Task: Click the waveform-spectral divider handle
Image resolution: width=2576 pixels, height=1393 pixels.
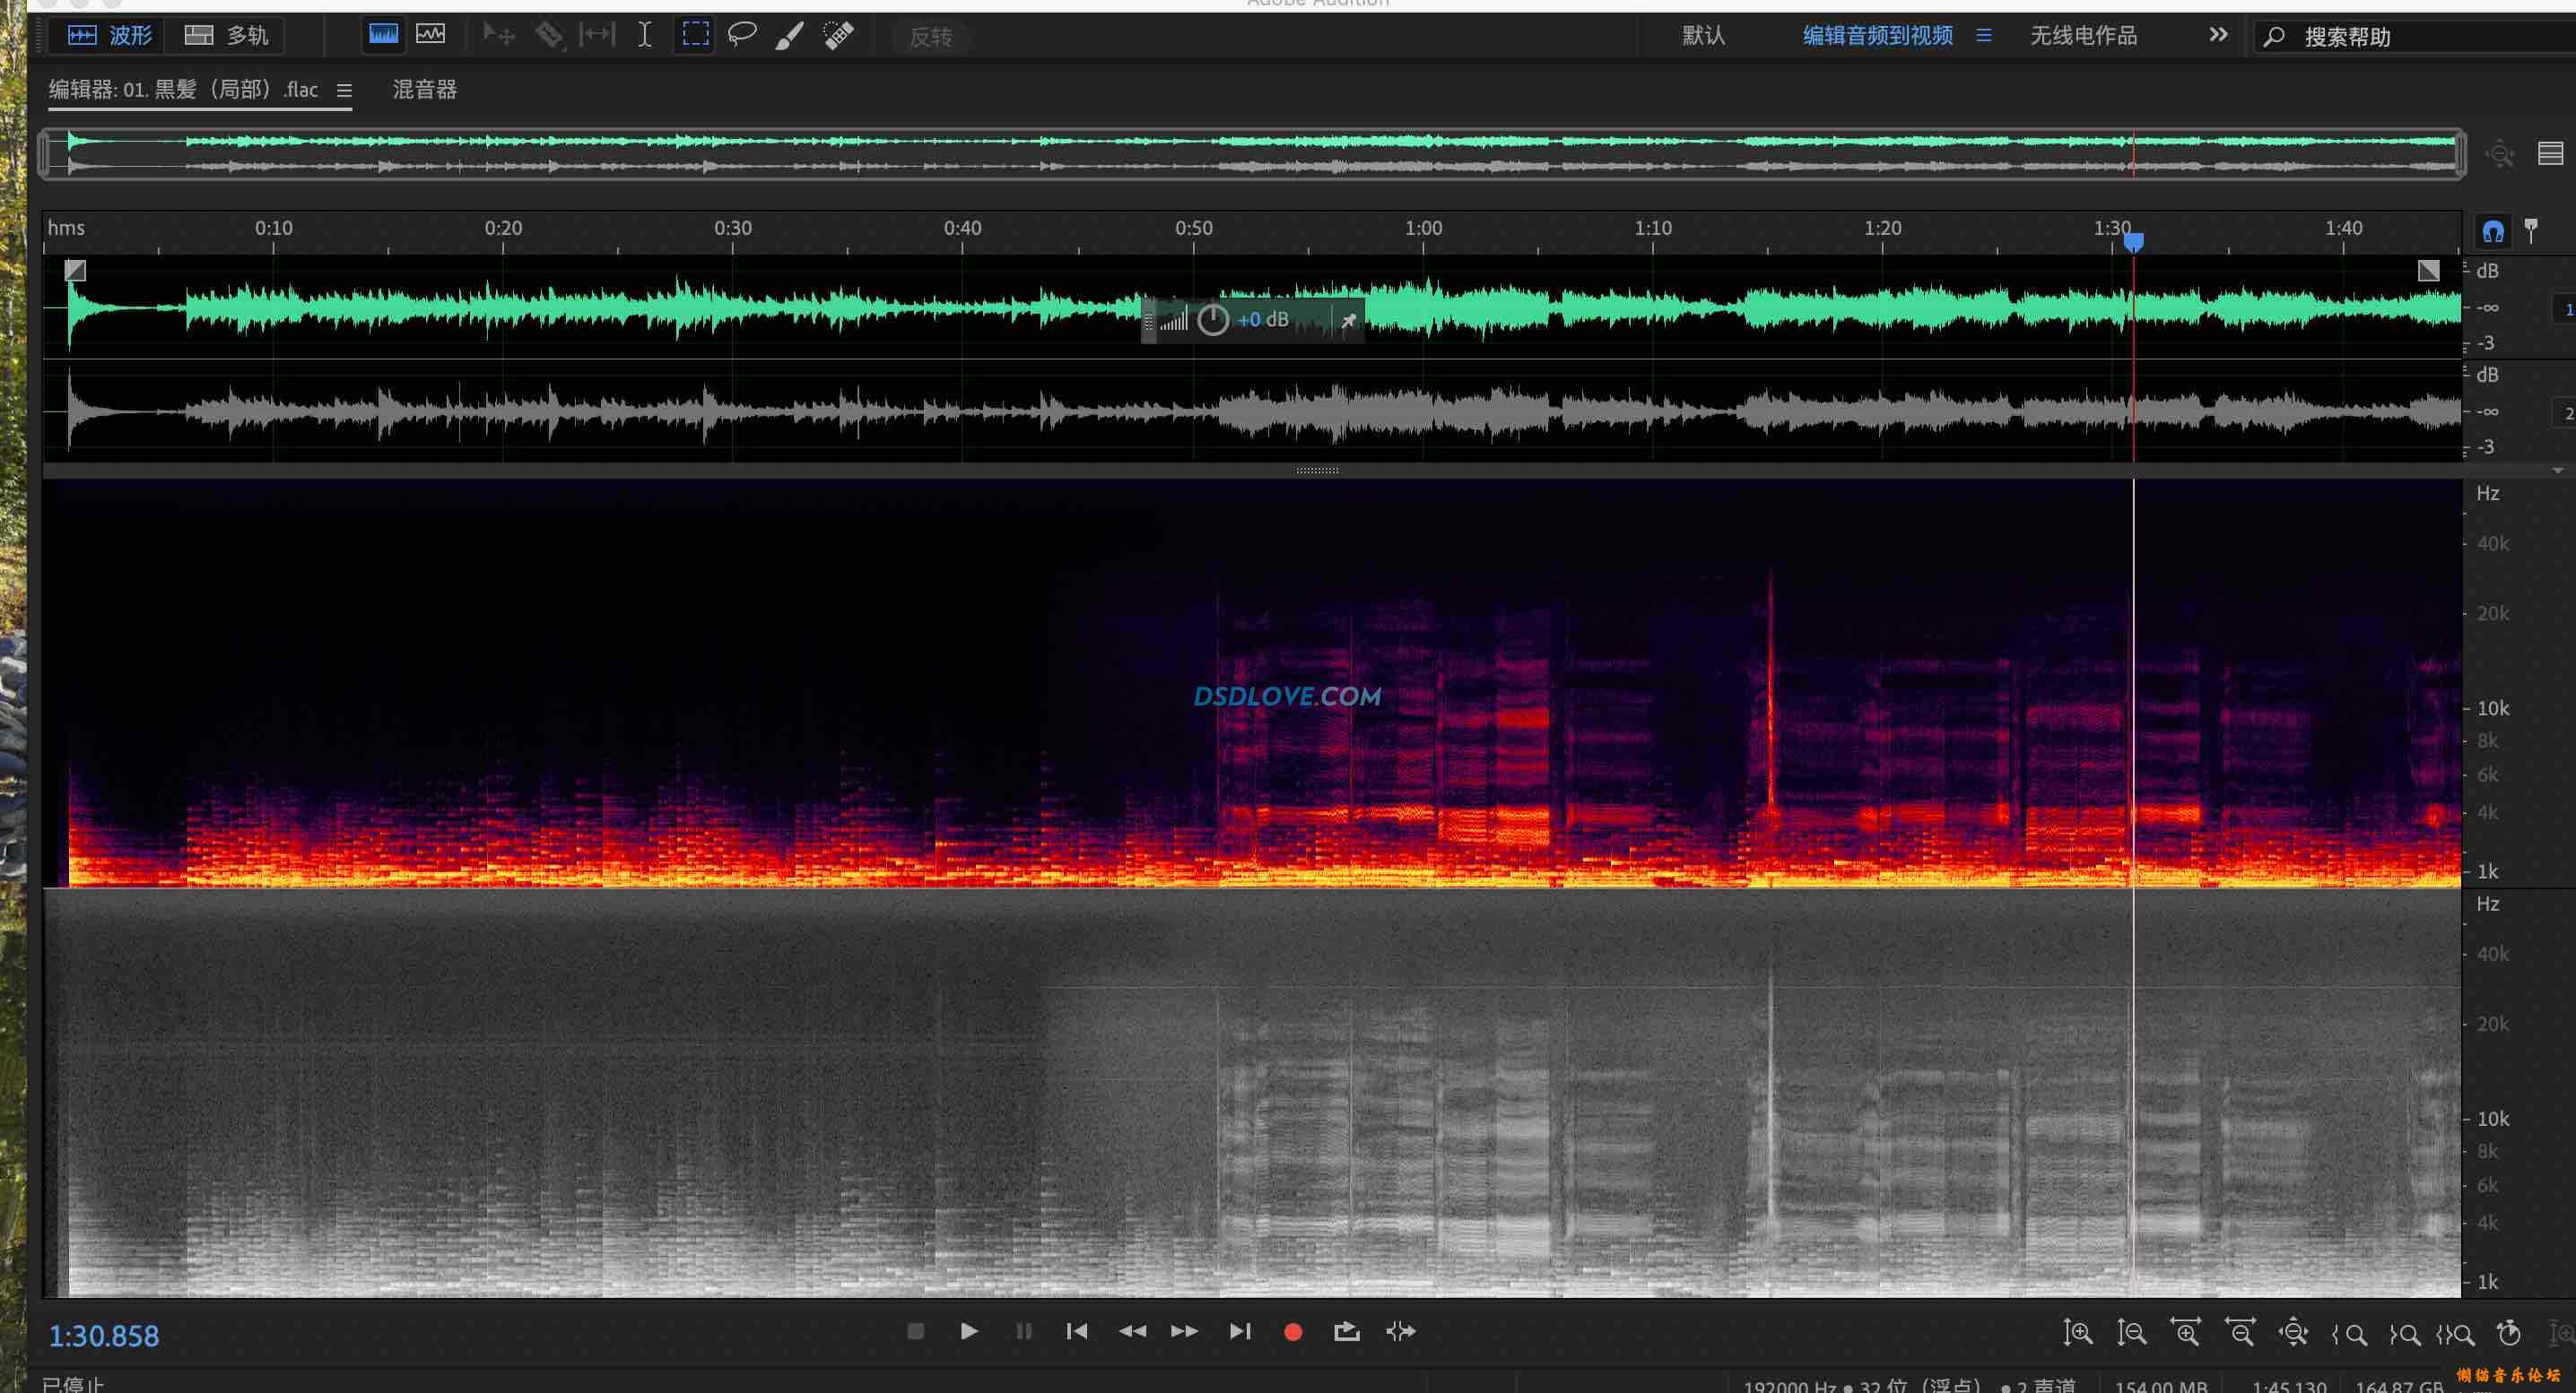Action: pos(1316,470)
